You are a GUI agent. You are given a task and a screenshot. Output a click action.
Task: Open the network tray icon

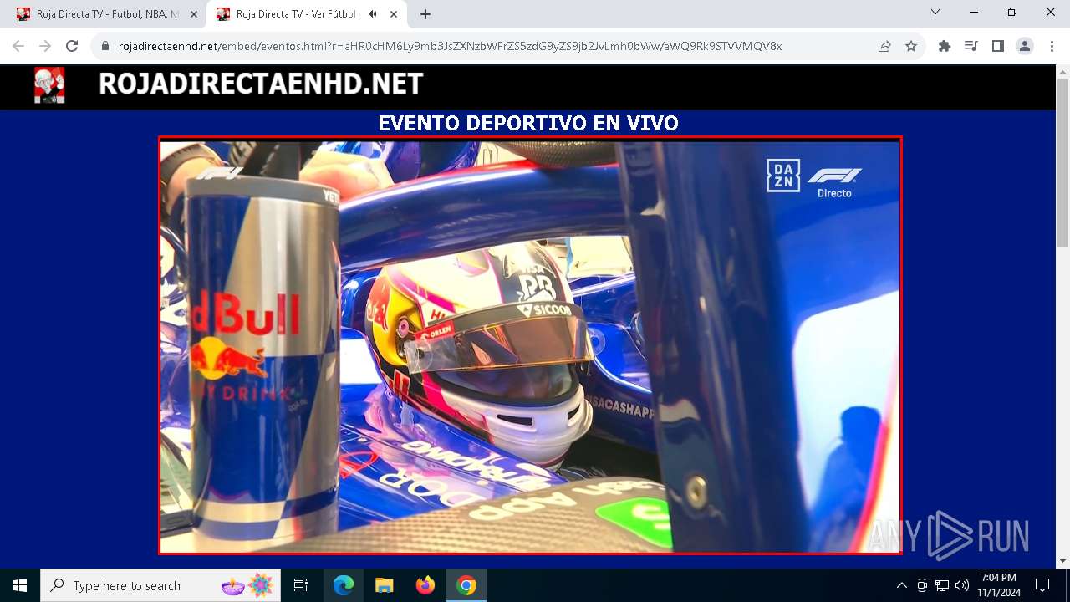[x=942, y=585]
